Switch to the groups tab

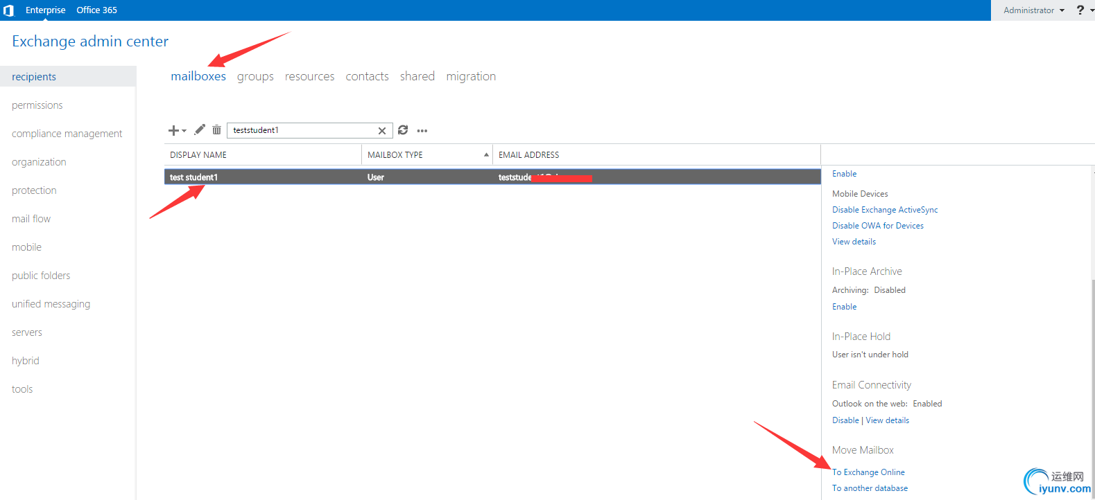[255, 76]
